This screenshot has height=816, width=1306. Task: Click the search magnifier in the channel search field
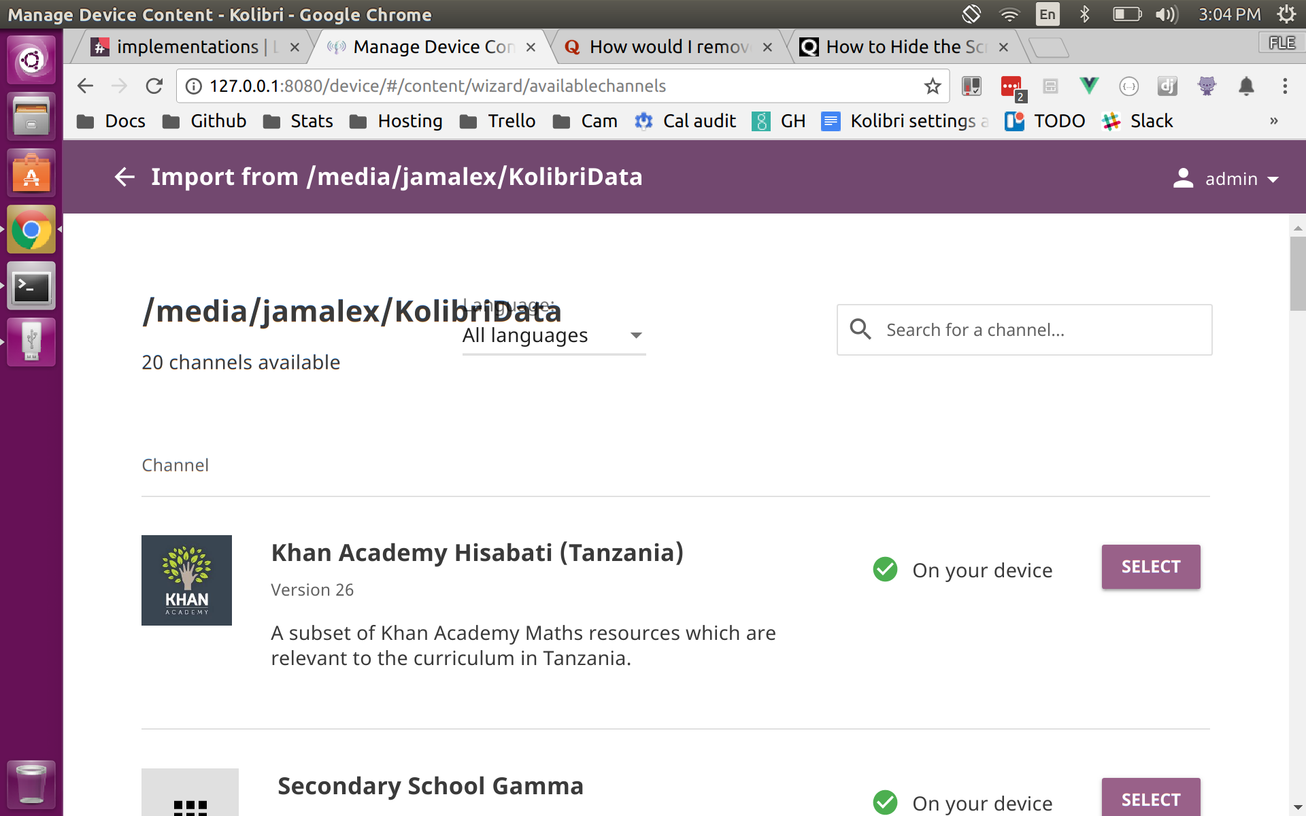tap(860, 329)
